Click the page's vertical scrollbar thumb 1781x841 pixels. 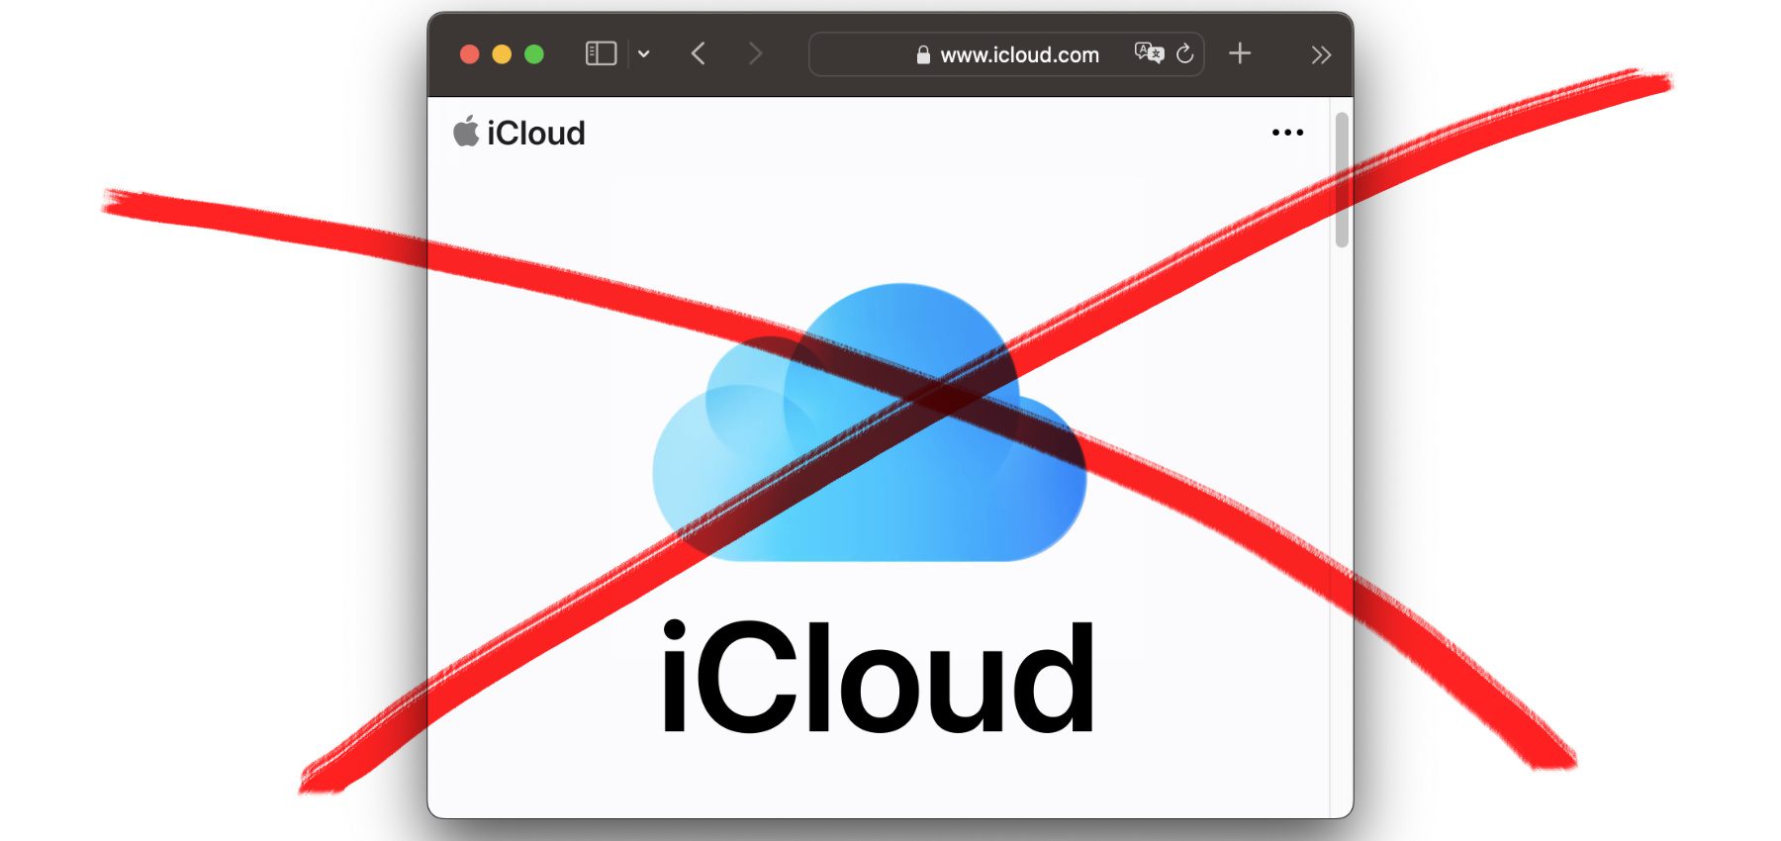[x=1342, y=179]
